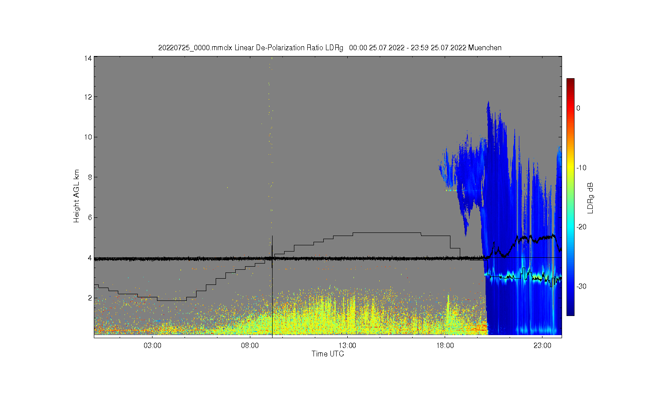Click the 'Height AGL km' axis label

76,196
